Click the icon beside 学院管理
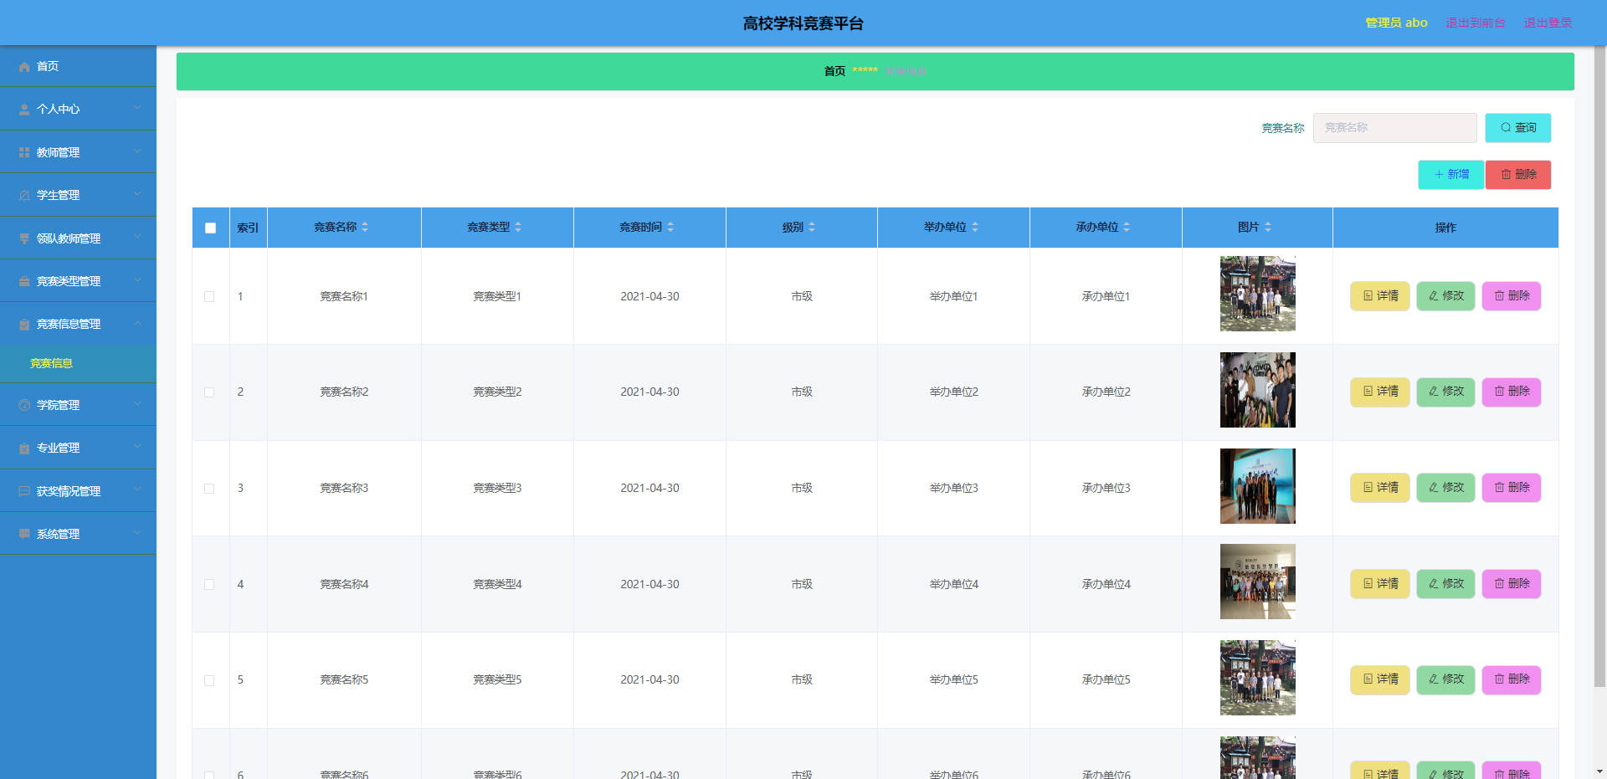Viewport: 1607px width, 779px height. click(24, 405)
